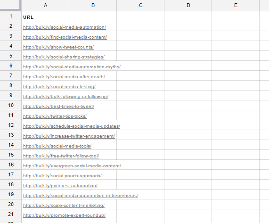Select row 12 header
The height and width of the screenshot is (223, 269).
11,125
